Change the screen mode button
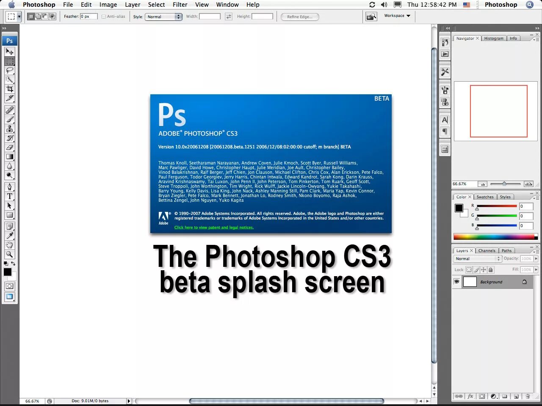 tap(9, 296)
